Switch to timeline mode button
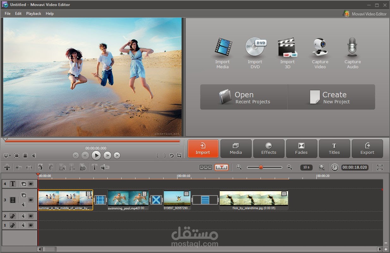Image resolution: width=390 pixels, height=253 pixels. (x=221, y=167)
